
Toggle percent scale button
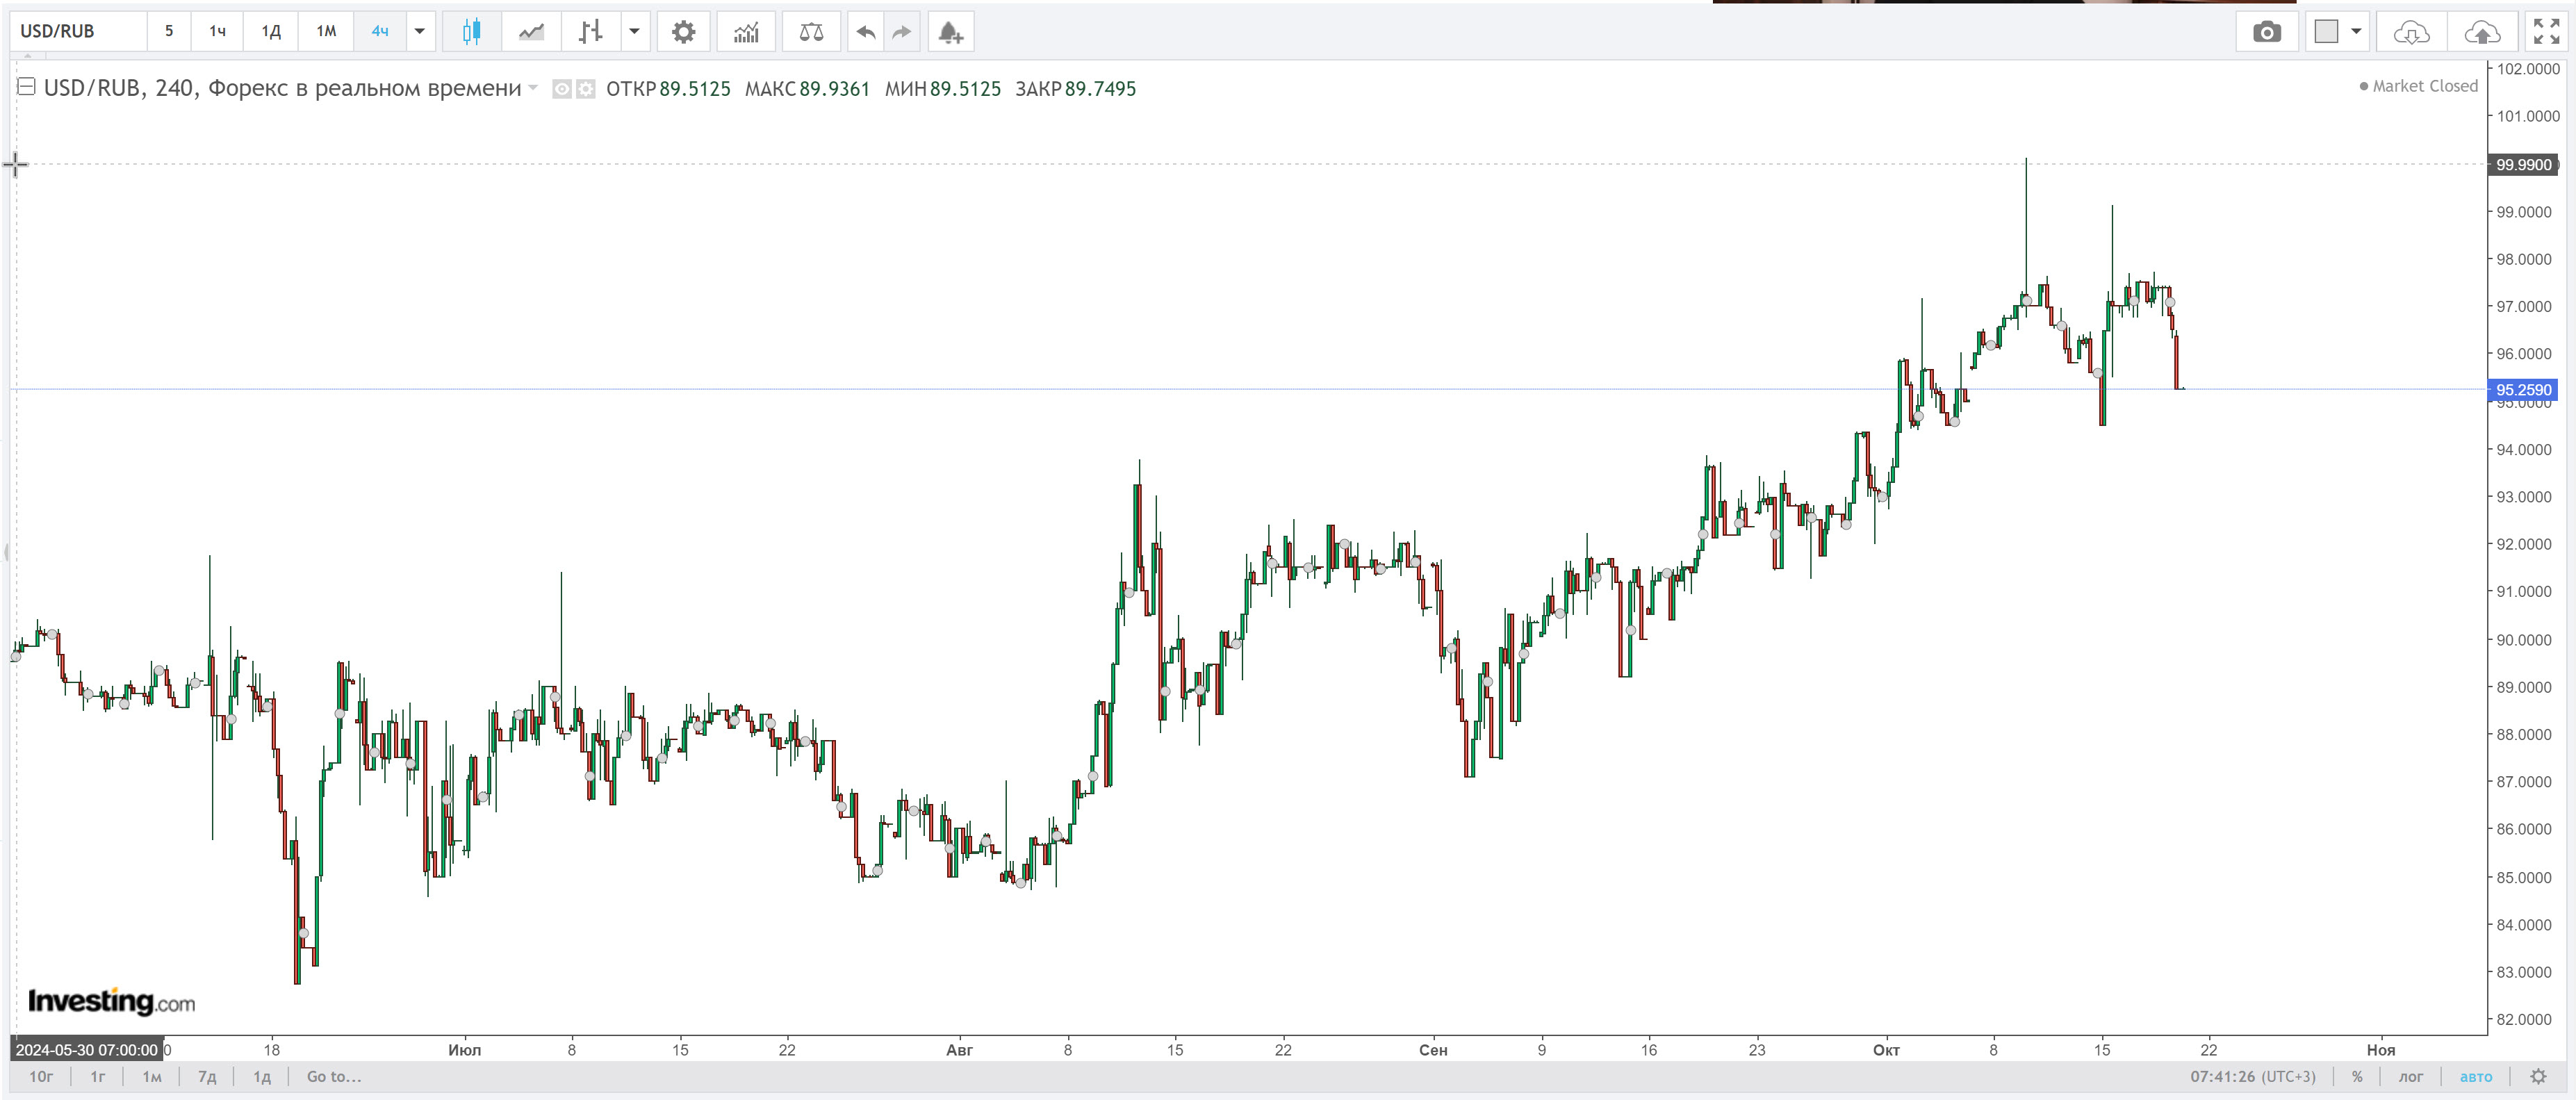pos(2357,1077)
